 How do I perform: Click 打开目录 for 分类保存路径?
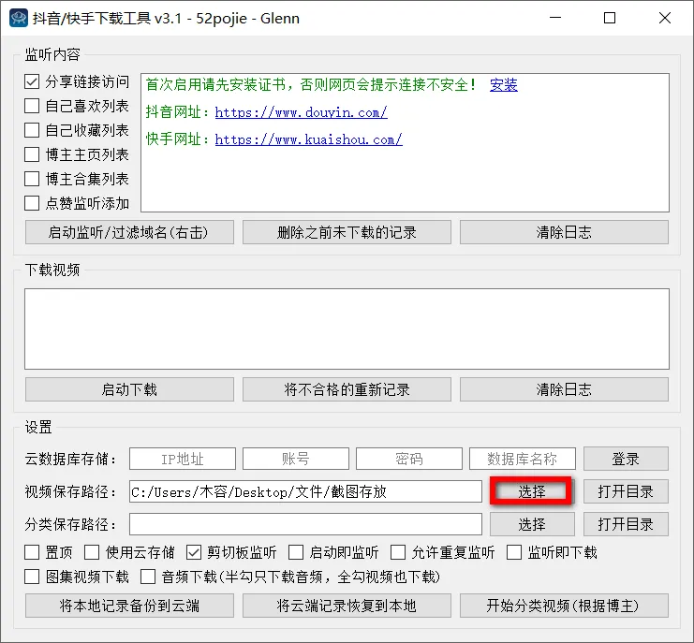(x=626, y=524)
